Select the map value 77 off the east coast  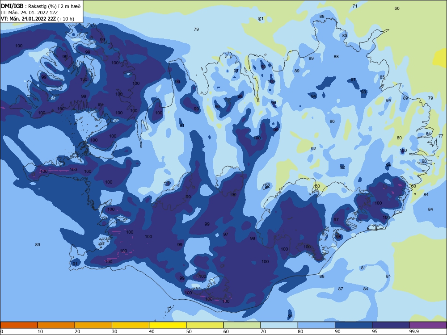tap(441, 136)
